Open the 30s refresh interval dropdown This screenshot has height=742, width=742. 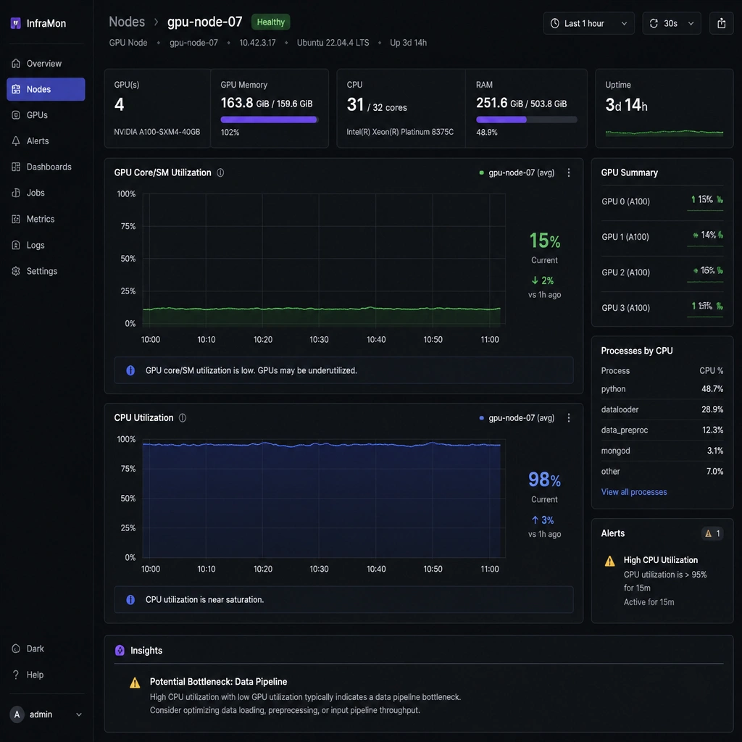pos(672,24)
